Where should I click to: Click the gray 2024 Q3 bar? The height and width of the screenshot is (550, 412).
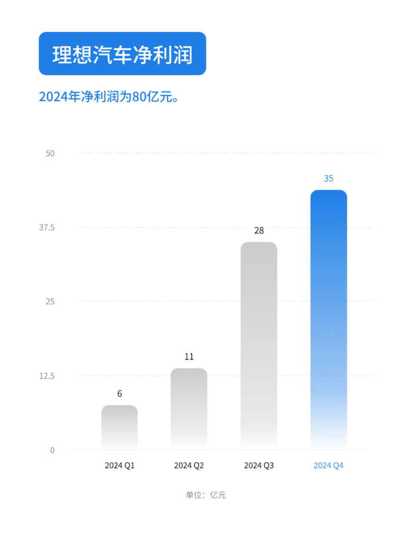click(259, 345)
